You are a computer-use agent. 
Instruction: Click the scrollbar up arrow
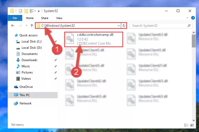tap(194, 33)
